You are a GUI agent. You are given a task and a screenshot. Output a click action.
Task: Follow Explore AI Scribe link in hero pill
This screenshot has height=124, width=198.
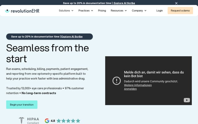pyautogui.click(x=72, y=37)
